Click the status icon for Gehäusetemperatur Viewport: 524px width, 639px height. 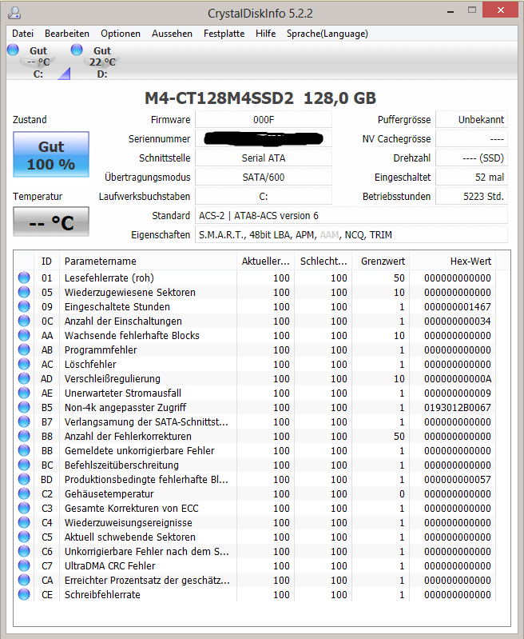click(x=24, y=493)
